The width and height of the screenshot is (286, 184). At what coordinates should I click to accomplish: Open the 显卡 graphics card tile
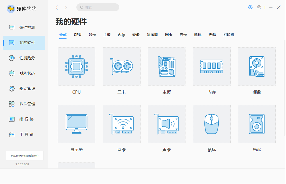[x=122, y=67]
